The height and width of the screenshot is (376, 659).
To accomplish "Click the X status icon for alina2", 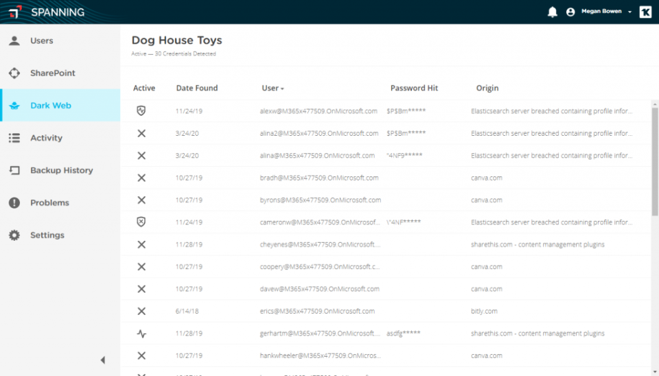I will pos(141,133).
